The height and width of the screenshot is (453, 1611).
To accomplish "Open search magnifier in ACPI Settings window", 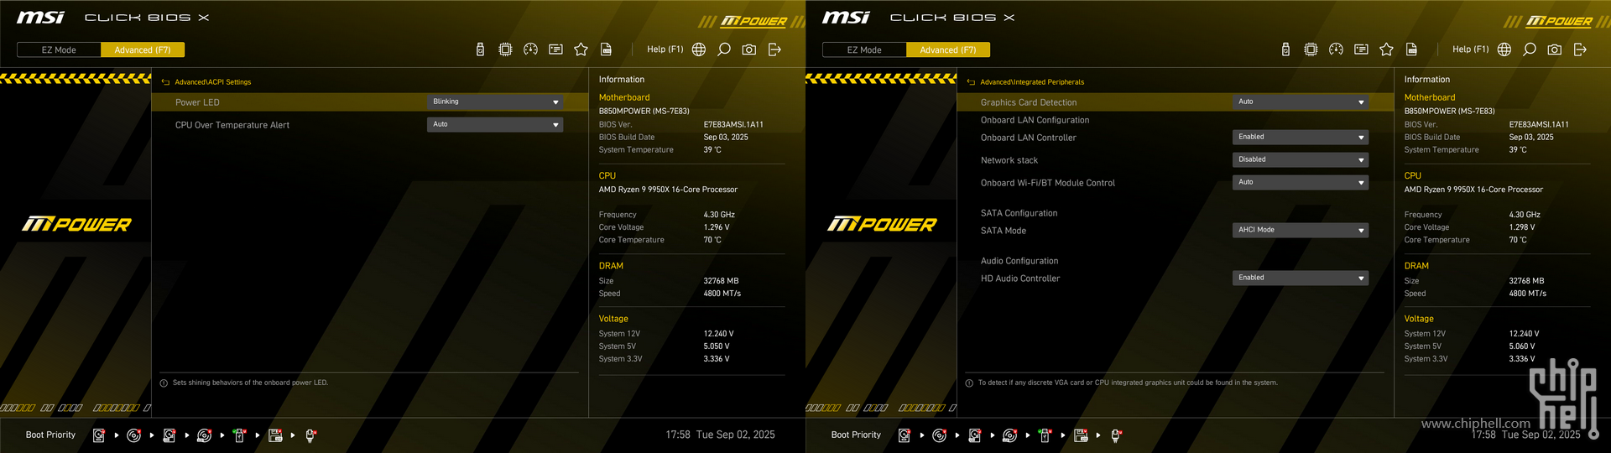I will click(724, 49).
